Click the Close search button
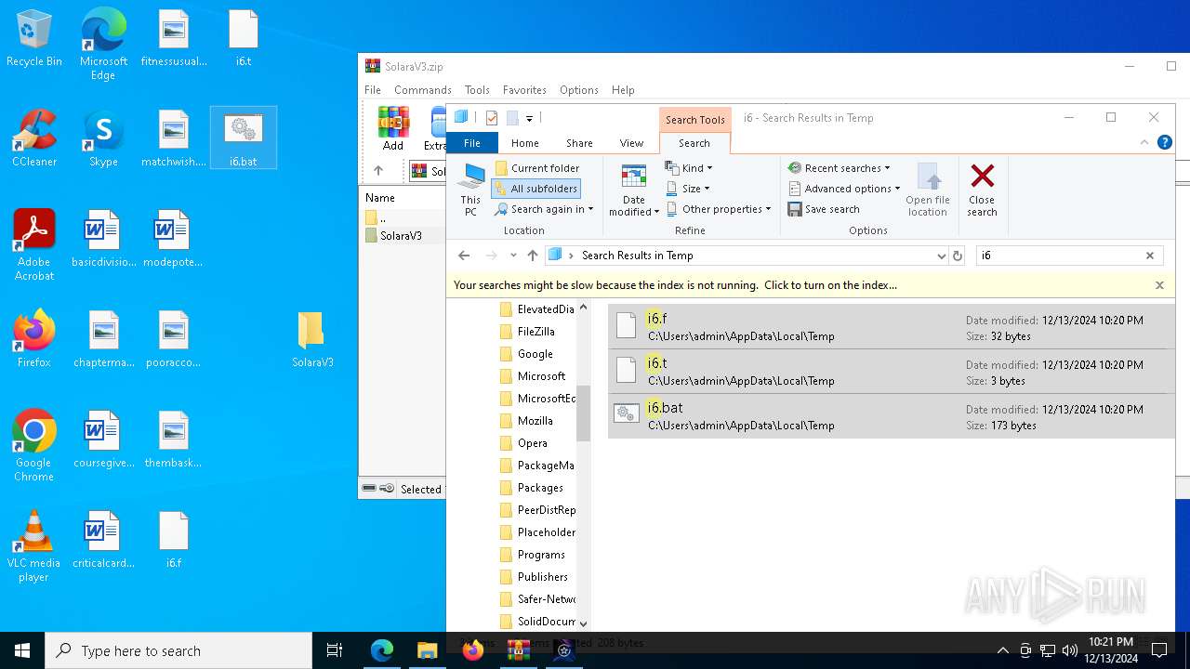1190x669 pixels. (982, 190)
